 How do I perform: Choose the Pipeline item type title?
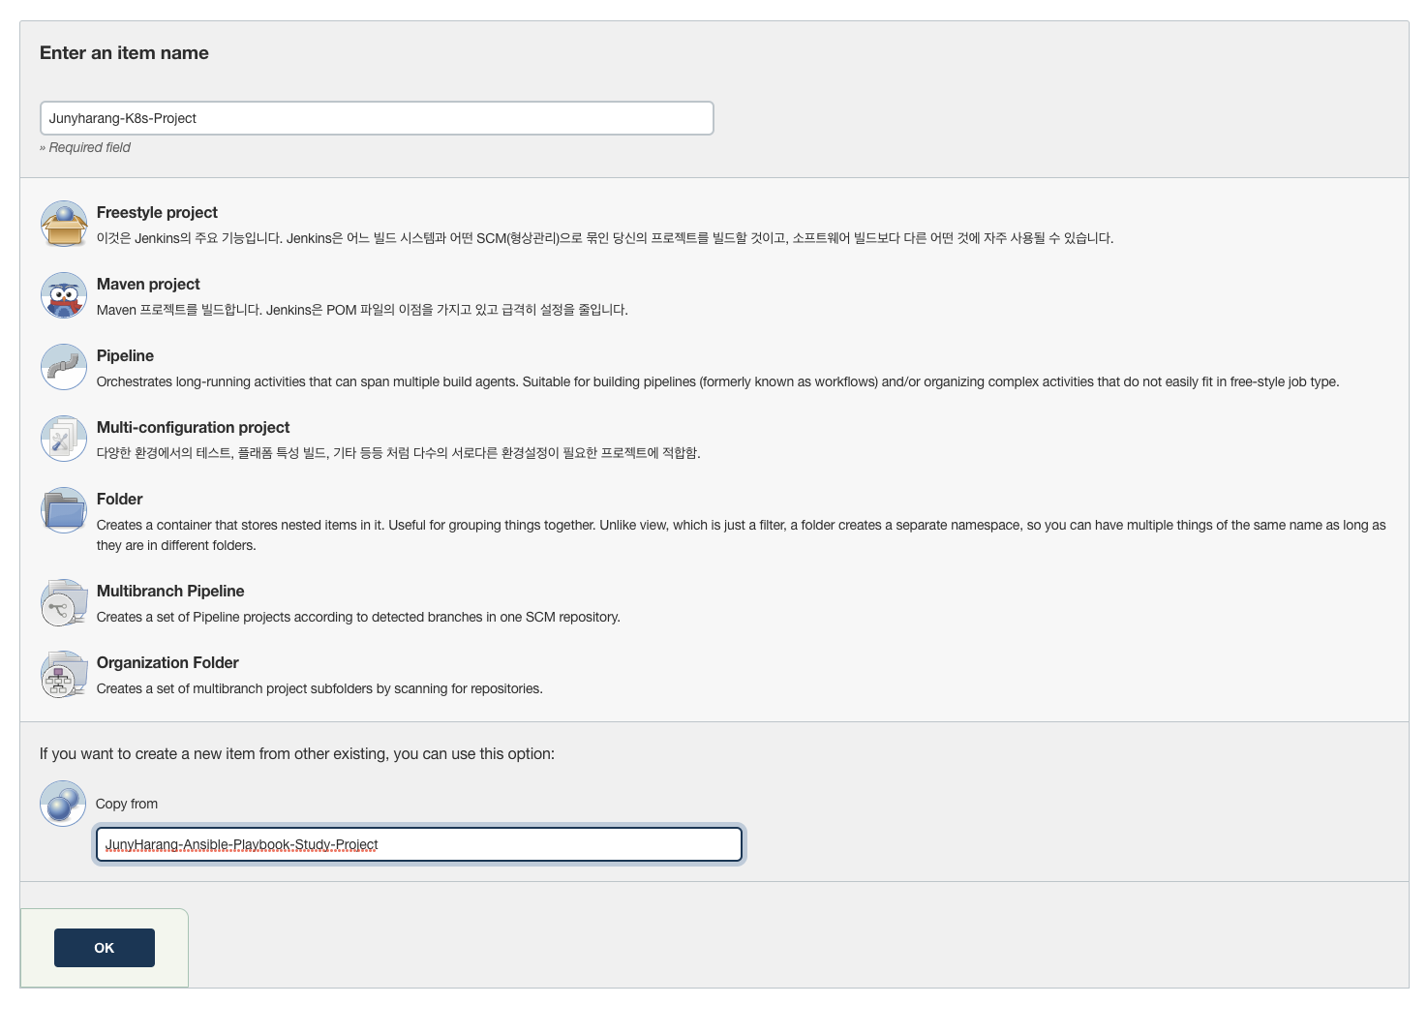coord(125,356)
